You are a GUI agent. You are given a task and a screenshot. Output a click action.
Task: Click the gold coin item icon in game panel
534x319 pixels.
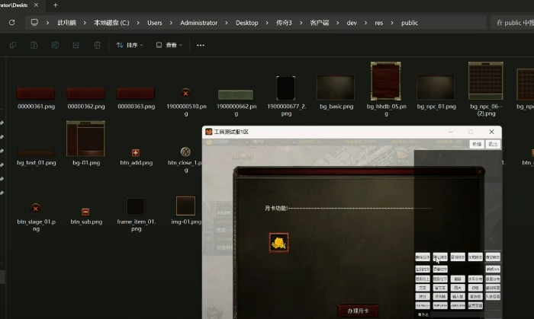click(278, 242)
